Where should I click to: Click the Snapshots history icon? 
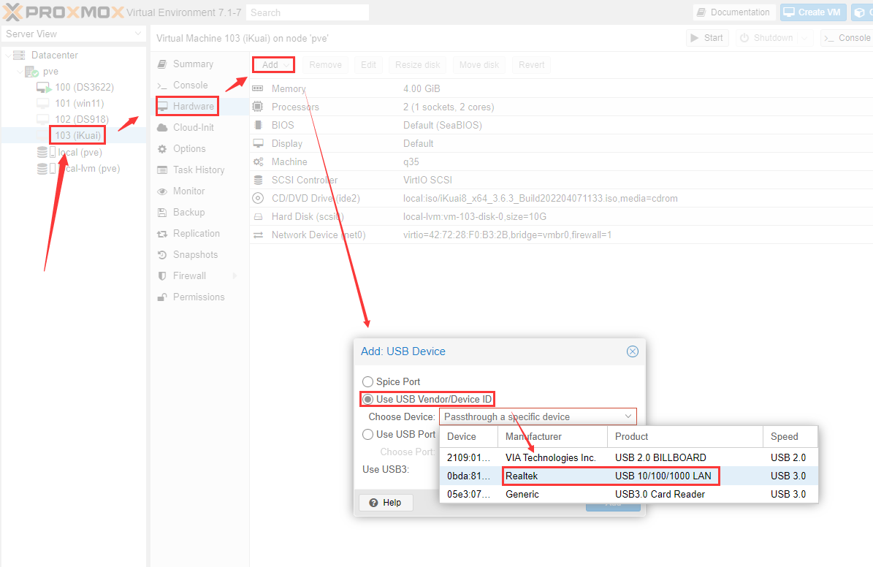(x=162, y=254)
